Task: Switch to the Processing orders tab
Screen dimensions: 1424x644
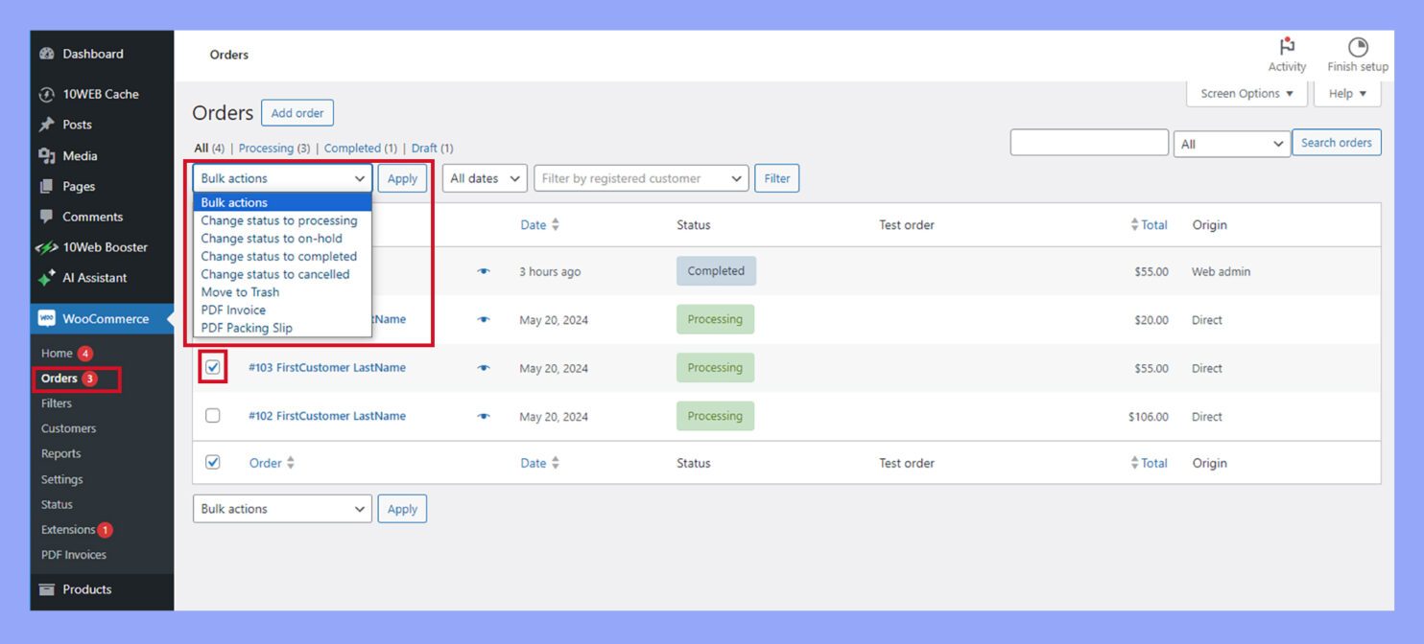Action: click(x=273, y=148)
